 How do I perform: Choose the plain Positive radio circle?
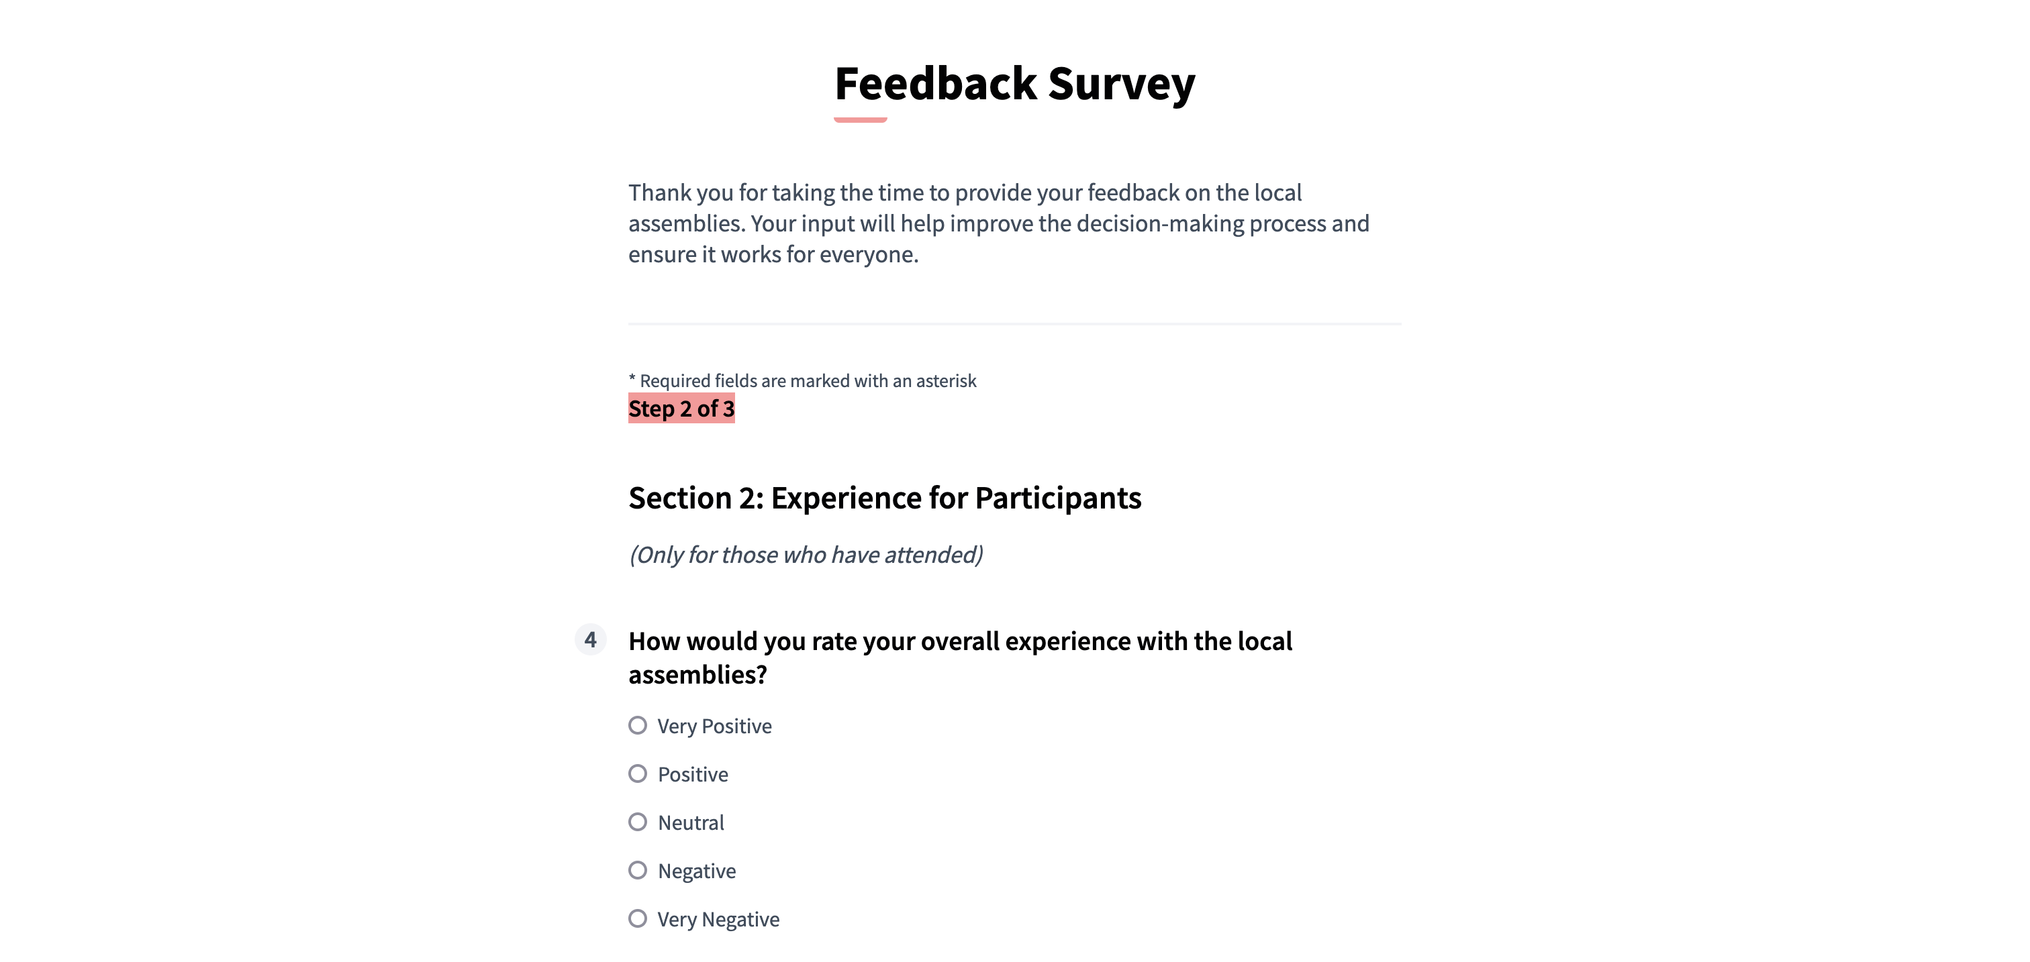point(638,774)
